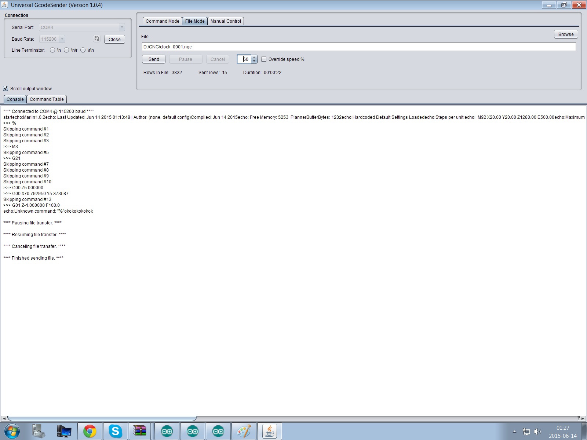Select the Console tab
Viewport: 587px width, 440px height.
pyautogui.click(x=15, y=99)
